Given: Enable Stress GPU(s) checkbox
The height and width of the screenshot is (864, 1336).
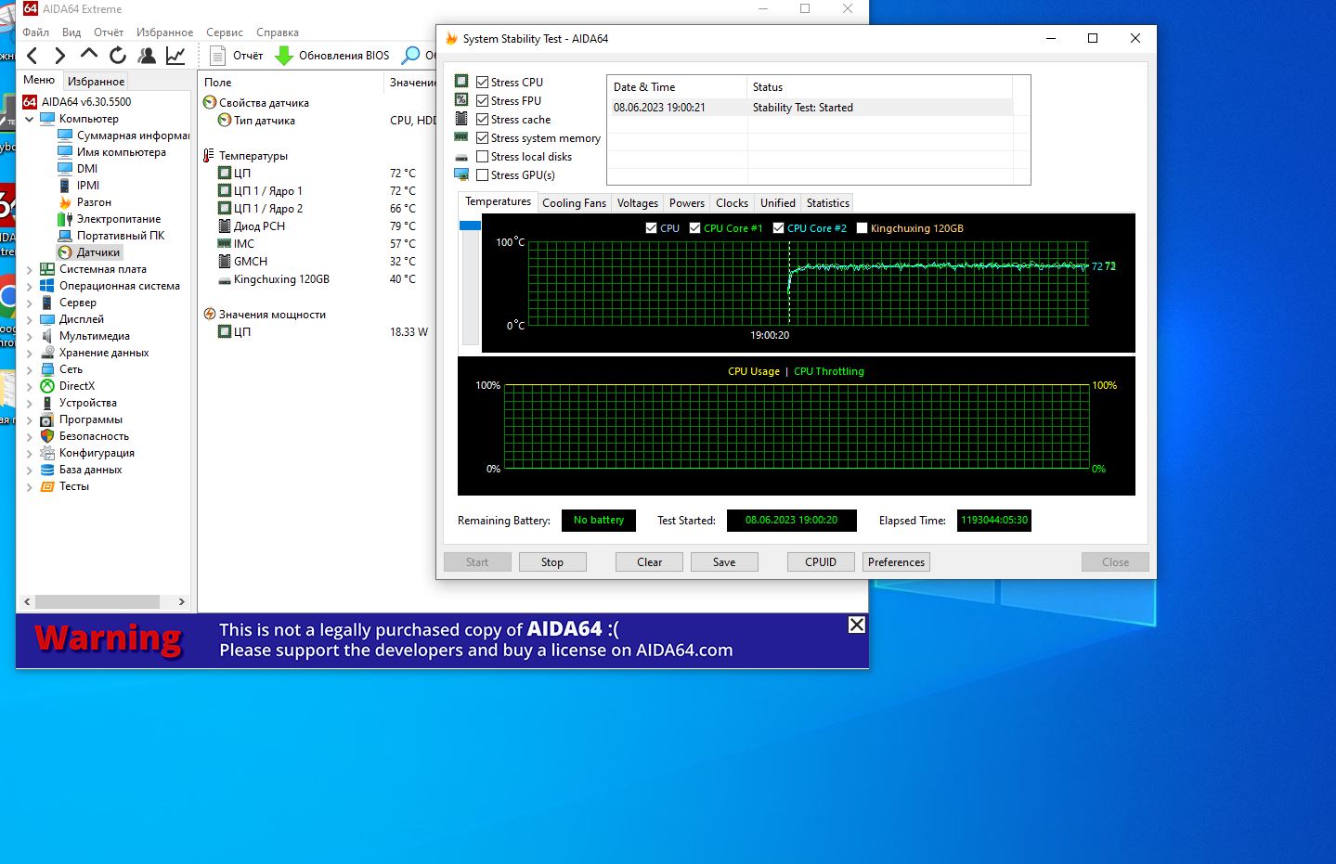Looking at the screenshot, I should [x=483, y=175].
